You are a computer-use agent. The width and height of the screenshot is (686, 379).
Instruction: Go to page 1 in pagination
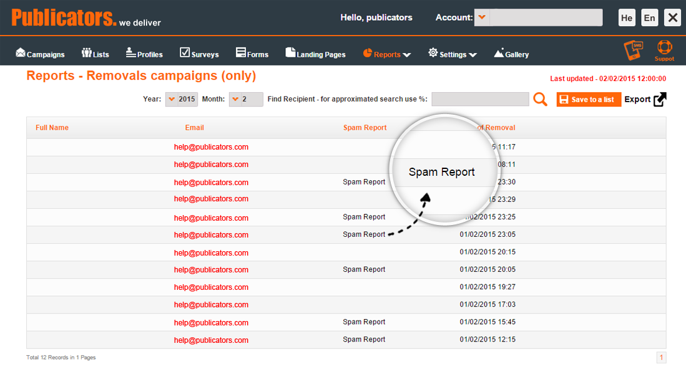(x=661, y=358)
